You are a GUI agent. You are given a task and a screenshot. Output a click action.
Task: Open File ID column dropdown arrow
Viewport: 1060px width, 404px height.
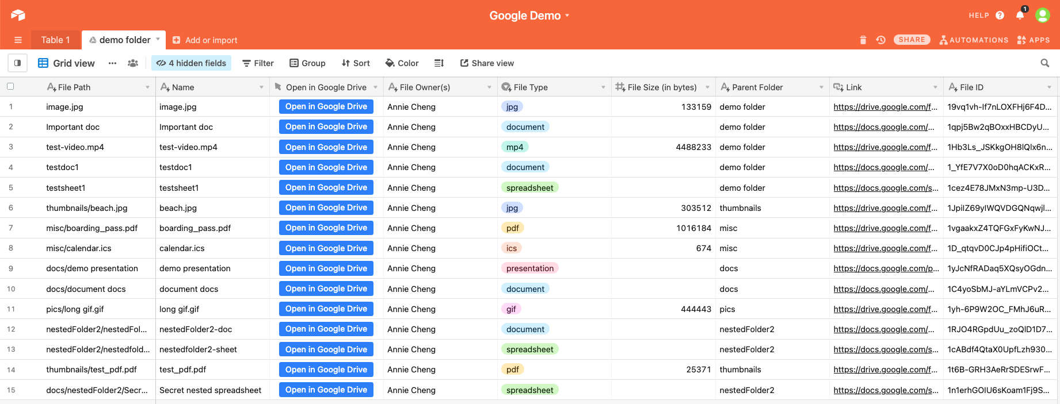1049,87
